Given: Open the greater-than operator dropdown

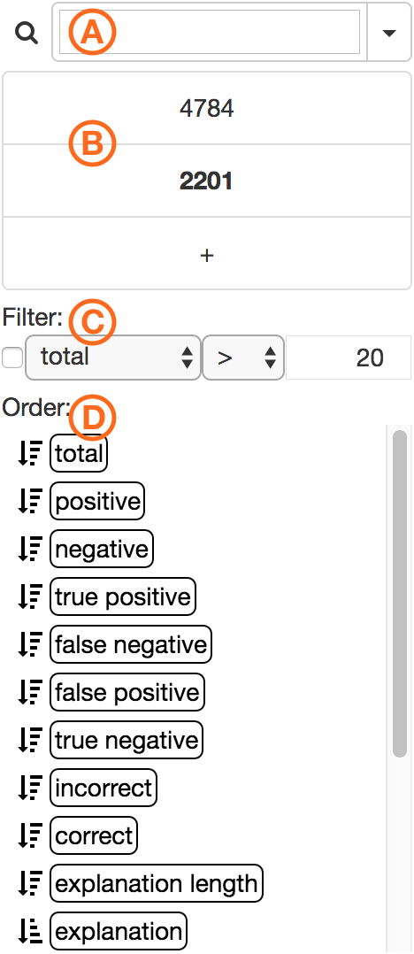Looking at the screenshot, I should pos(242,358).
